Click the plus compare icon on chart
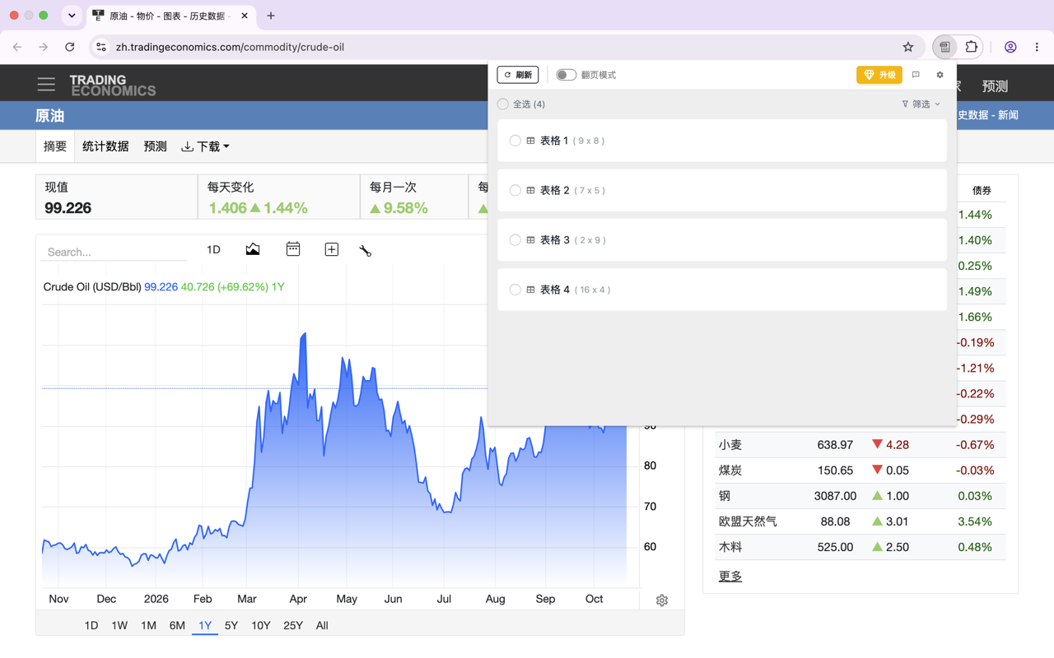The width and height of the screenshot is (1054, 658). click(x=331, y=249)
